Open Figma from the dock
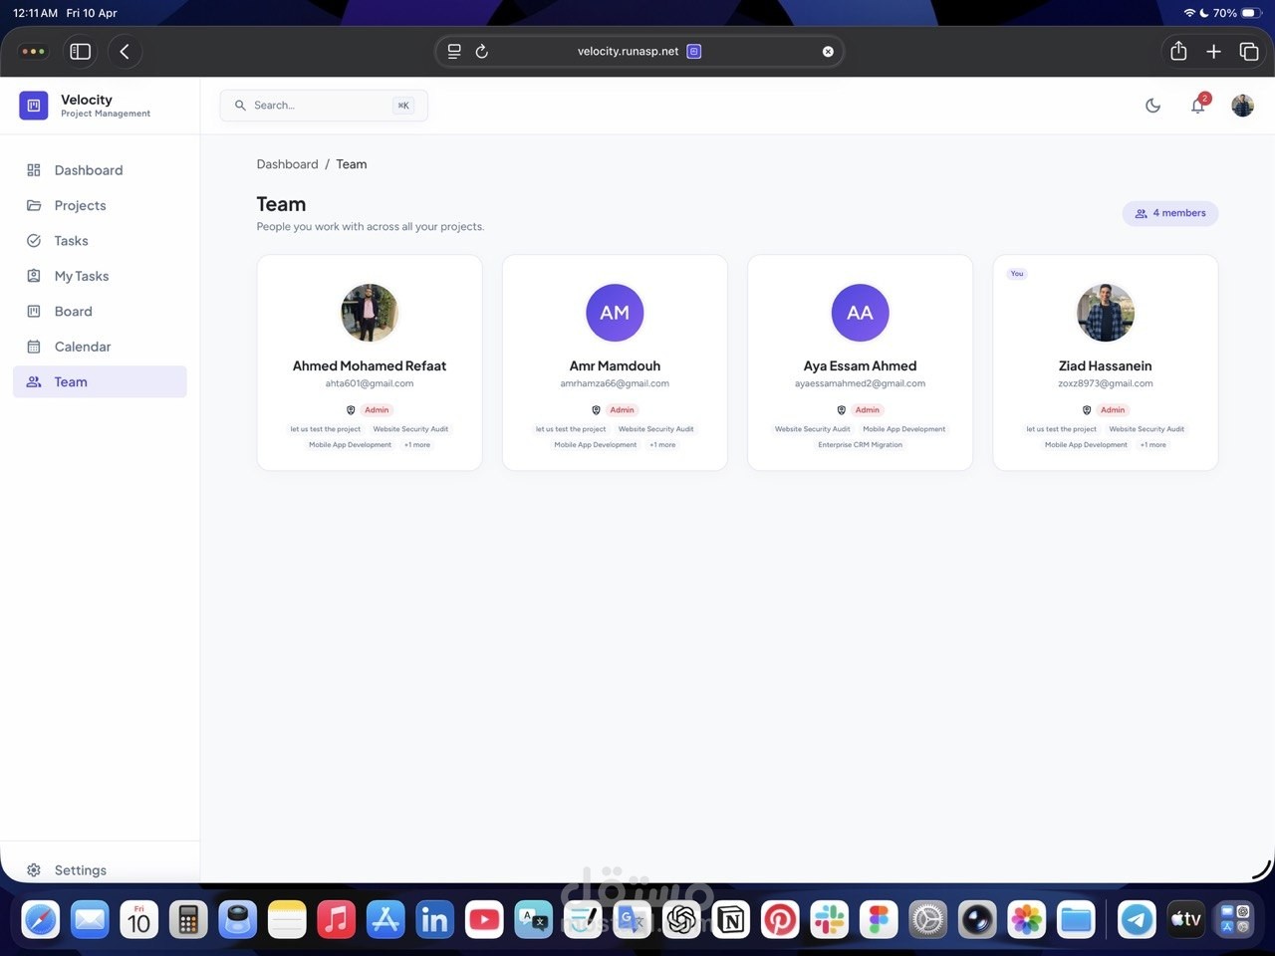The width and height of the screenshot is (1275, 956). (x=879, y=919)
